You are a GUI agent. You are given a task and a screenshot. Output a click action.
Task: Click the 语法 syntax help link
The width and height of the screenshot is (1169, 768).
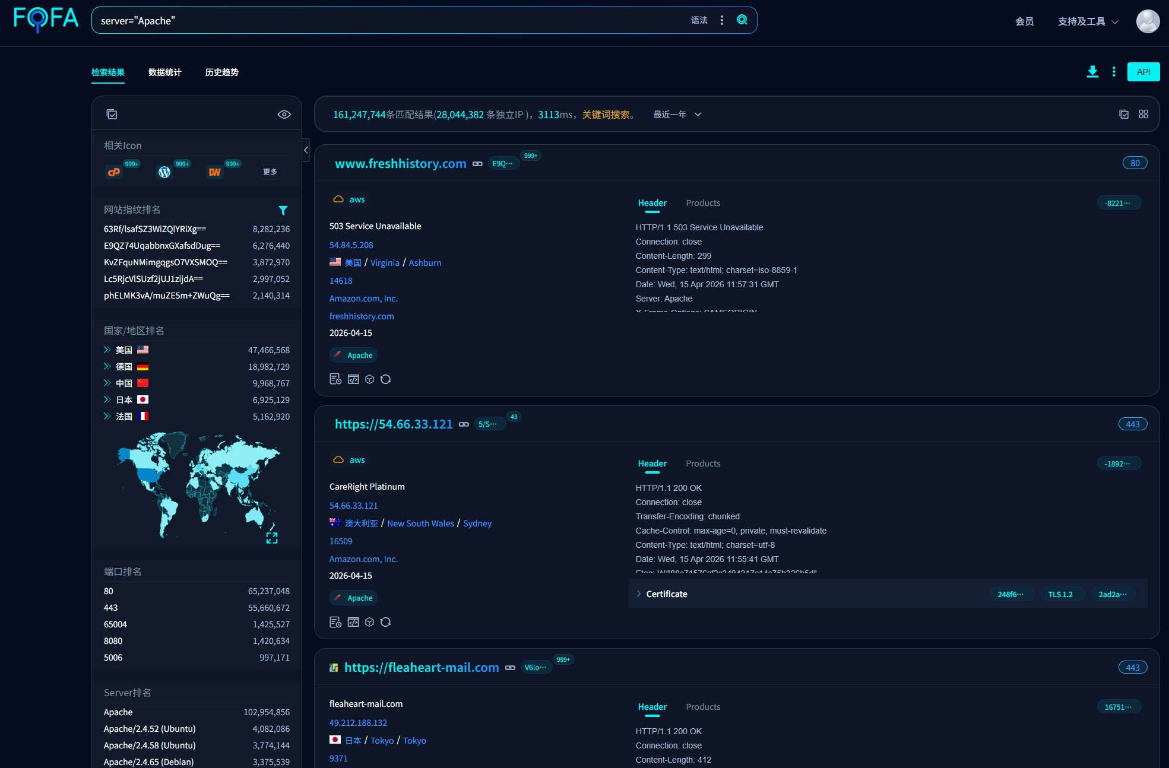tap(699, 20)
